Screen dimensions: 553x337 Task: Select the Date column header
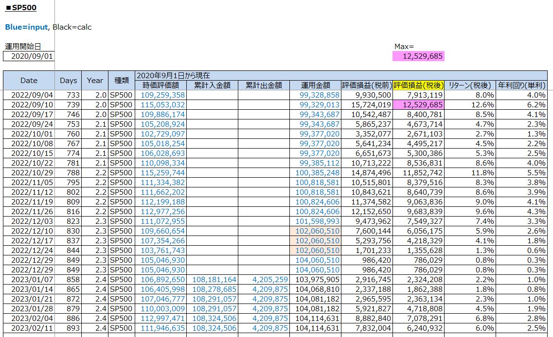[29, 81]
